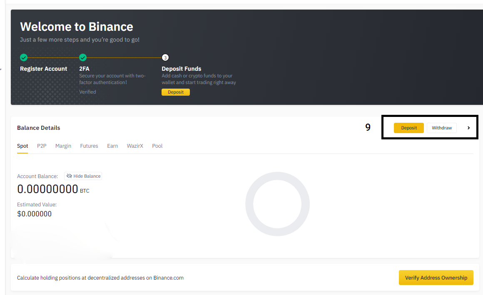This screenshot has height=295, width=483.
Task: Click Verify Address Ownership button
Action: (436, 278)
